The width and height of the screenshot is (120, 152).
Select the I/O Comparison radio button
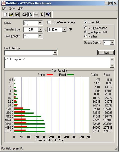click(x=86, y=28)
